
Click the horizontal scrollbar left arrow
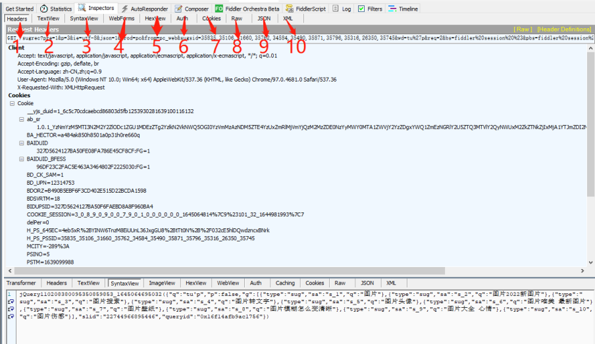[x=11, y=271]
